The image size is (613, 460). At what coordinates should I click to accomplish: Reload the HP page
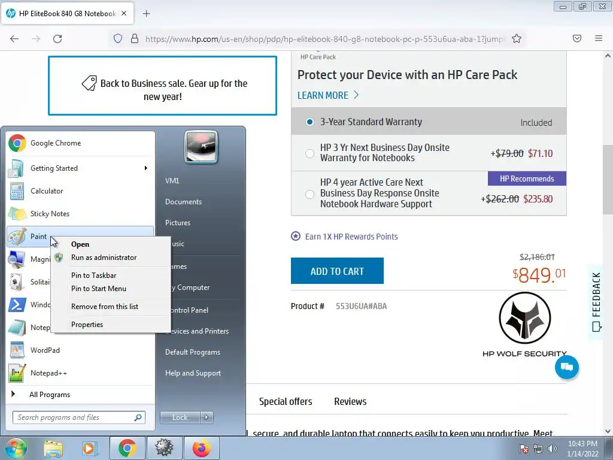57,39
